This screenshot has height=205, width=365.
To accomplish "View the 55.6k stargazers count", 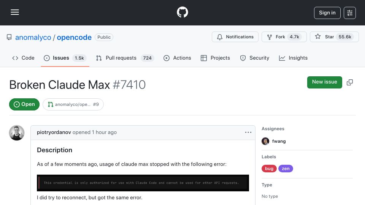I will coord(345,37).
